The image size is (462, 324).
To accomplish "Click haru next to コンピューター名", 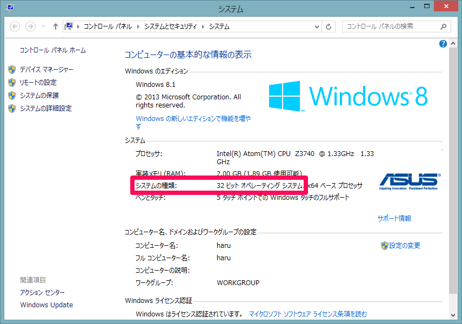I will click(x=224, y=246).
